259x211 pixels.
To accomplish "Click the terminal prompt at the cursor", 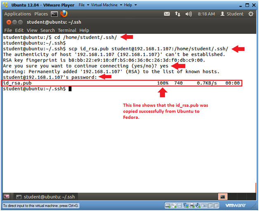I will (x=70, y=89).
